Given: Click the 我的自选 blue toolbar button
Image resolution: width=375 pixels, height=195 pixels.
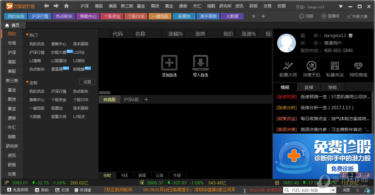Looking at the screenshot, I should click(x=16, y=16).
